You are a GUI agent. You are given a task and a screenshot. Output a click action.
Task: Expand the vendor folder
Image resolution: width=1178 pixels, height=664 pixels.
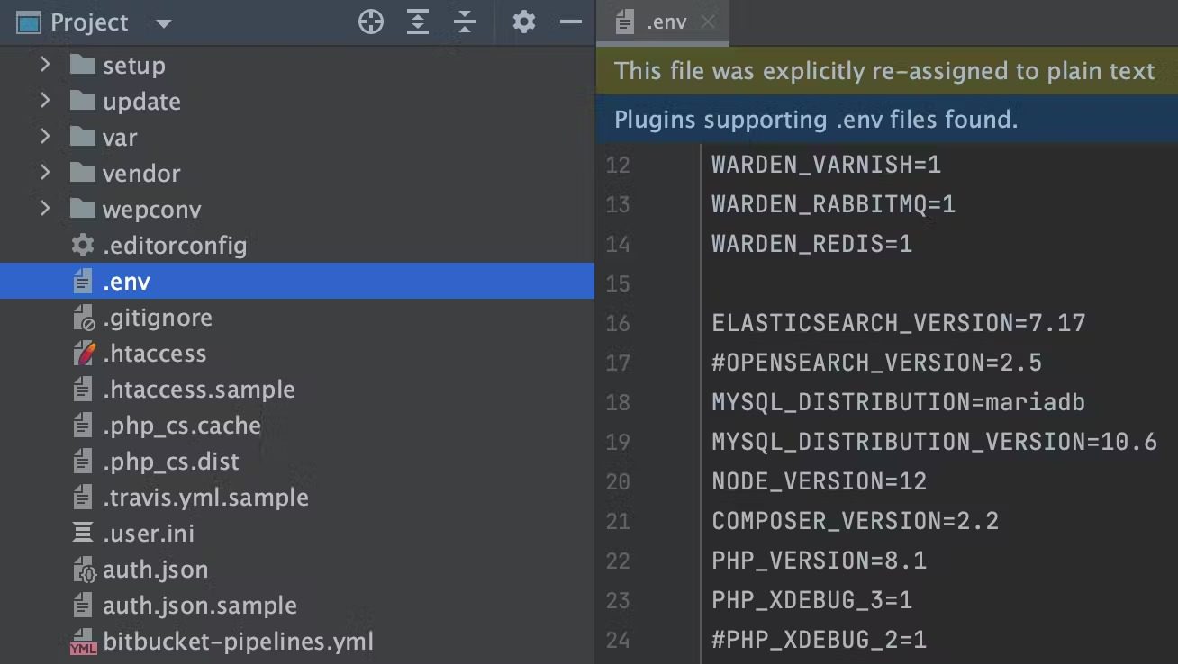click(x=45, y=173)
